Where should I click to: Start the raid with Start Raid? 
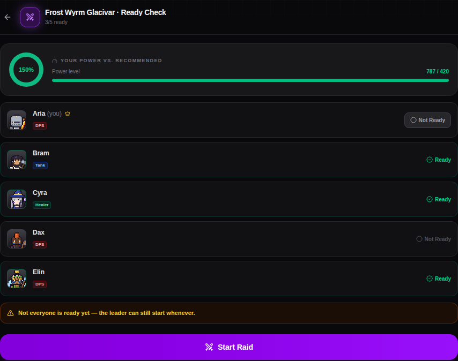[229, 347]
